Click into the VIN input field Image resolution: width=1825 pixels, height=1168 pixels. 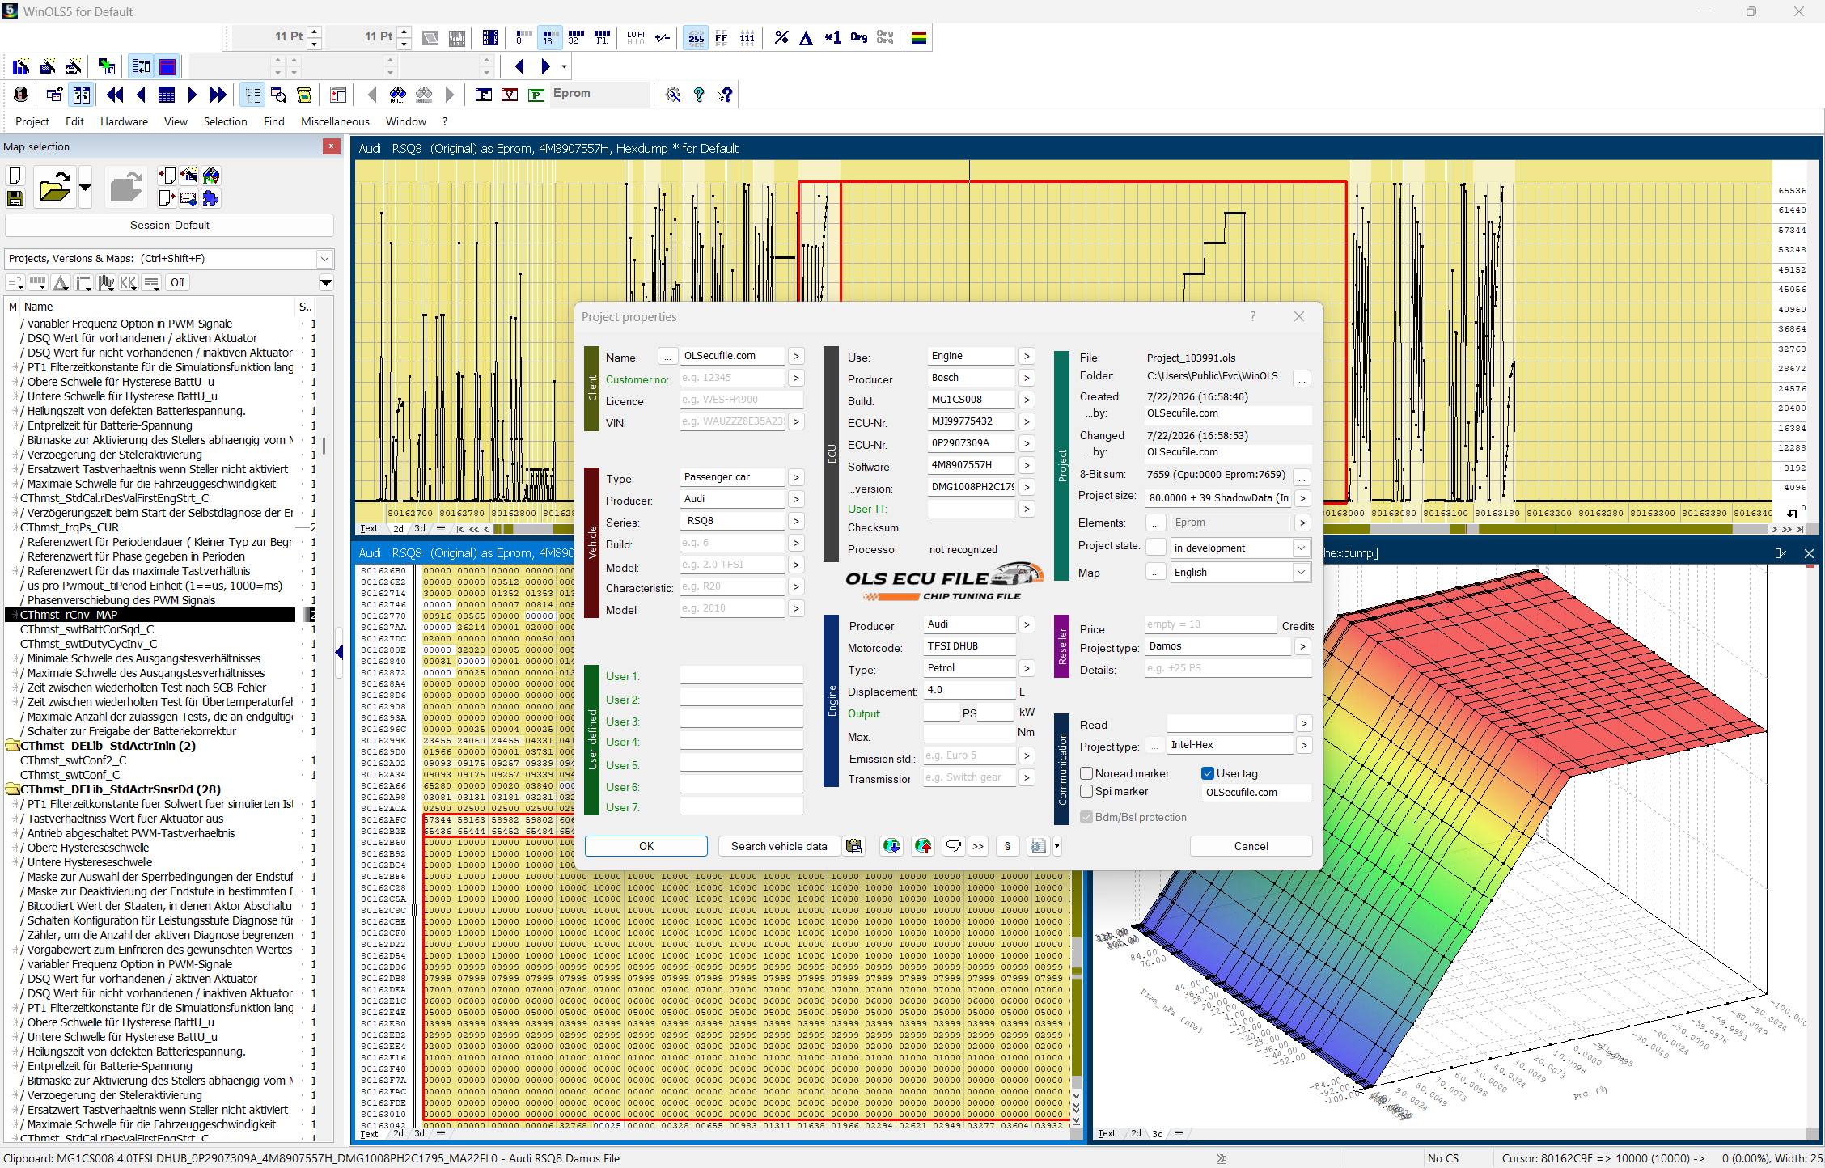click(x=732, y=421)
